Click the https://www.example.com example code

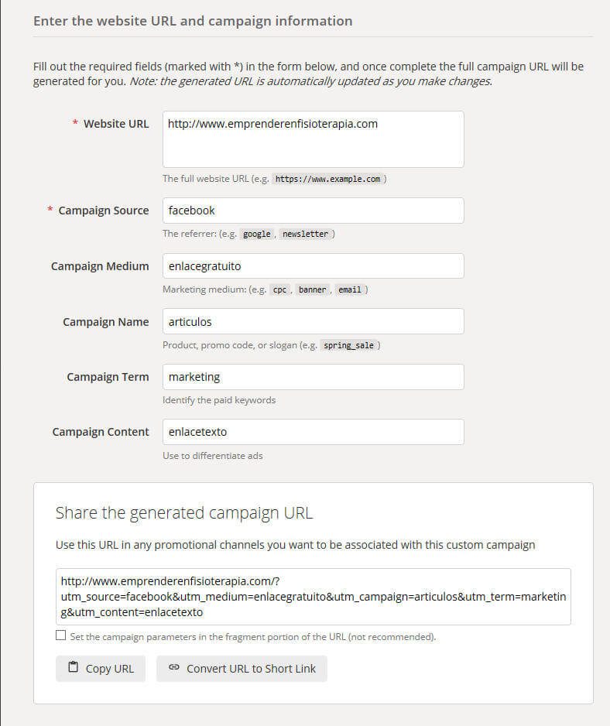click(x=328, y=179)
